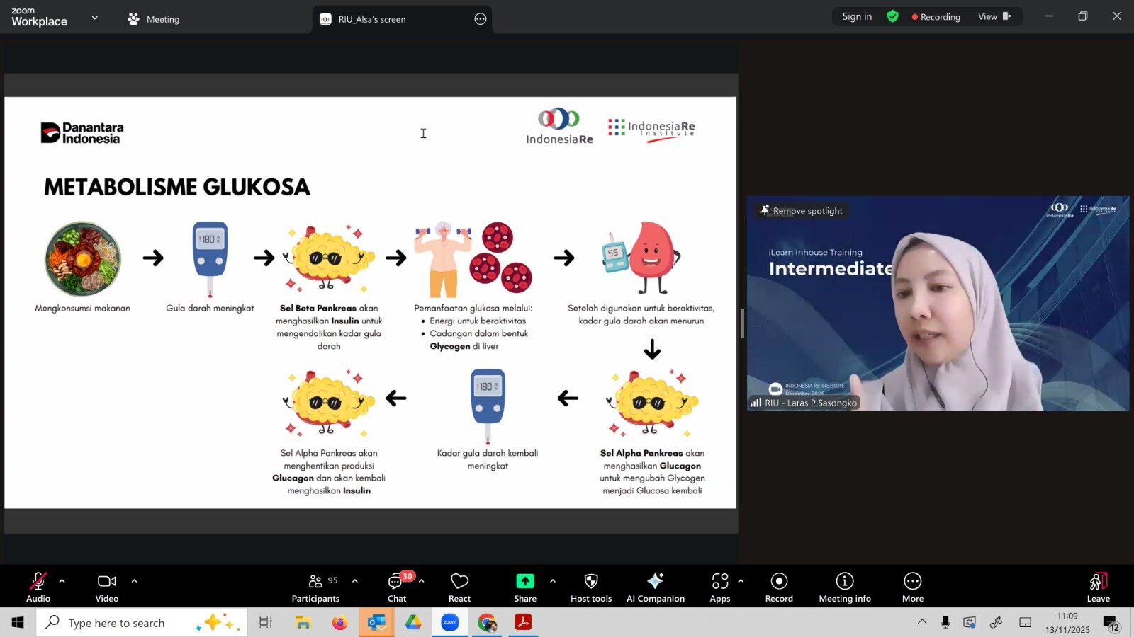Viewport: 1134px width, 637px height.
Task: Remove spotlight from speaker video
Action: click(x=802, y=211)
